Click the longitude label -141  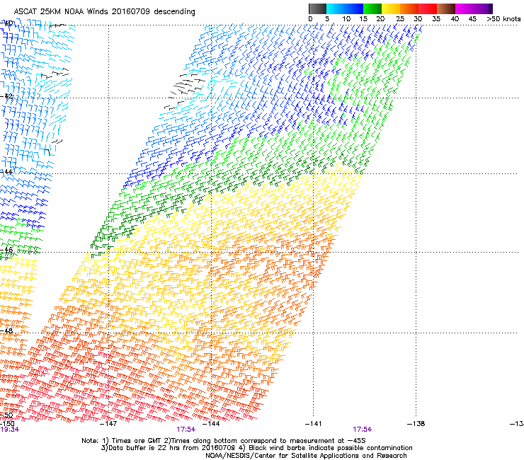[x=314, y=424]
